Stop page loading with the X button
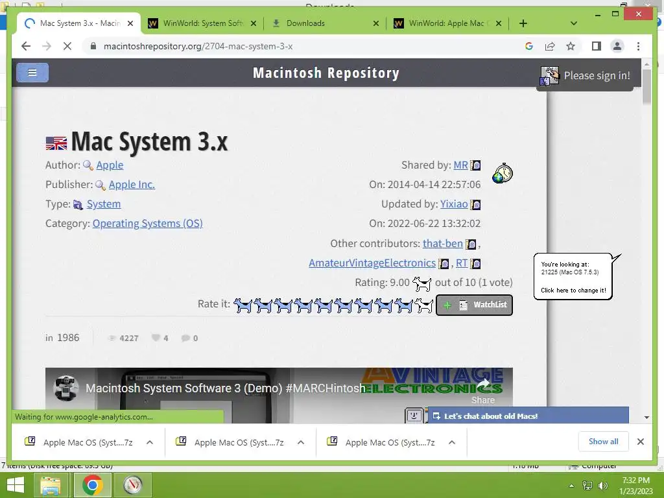The width and height of the screenshot is (664, 498). click(67, 46)
